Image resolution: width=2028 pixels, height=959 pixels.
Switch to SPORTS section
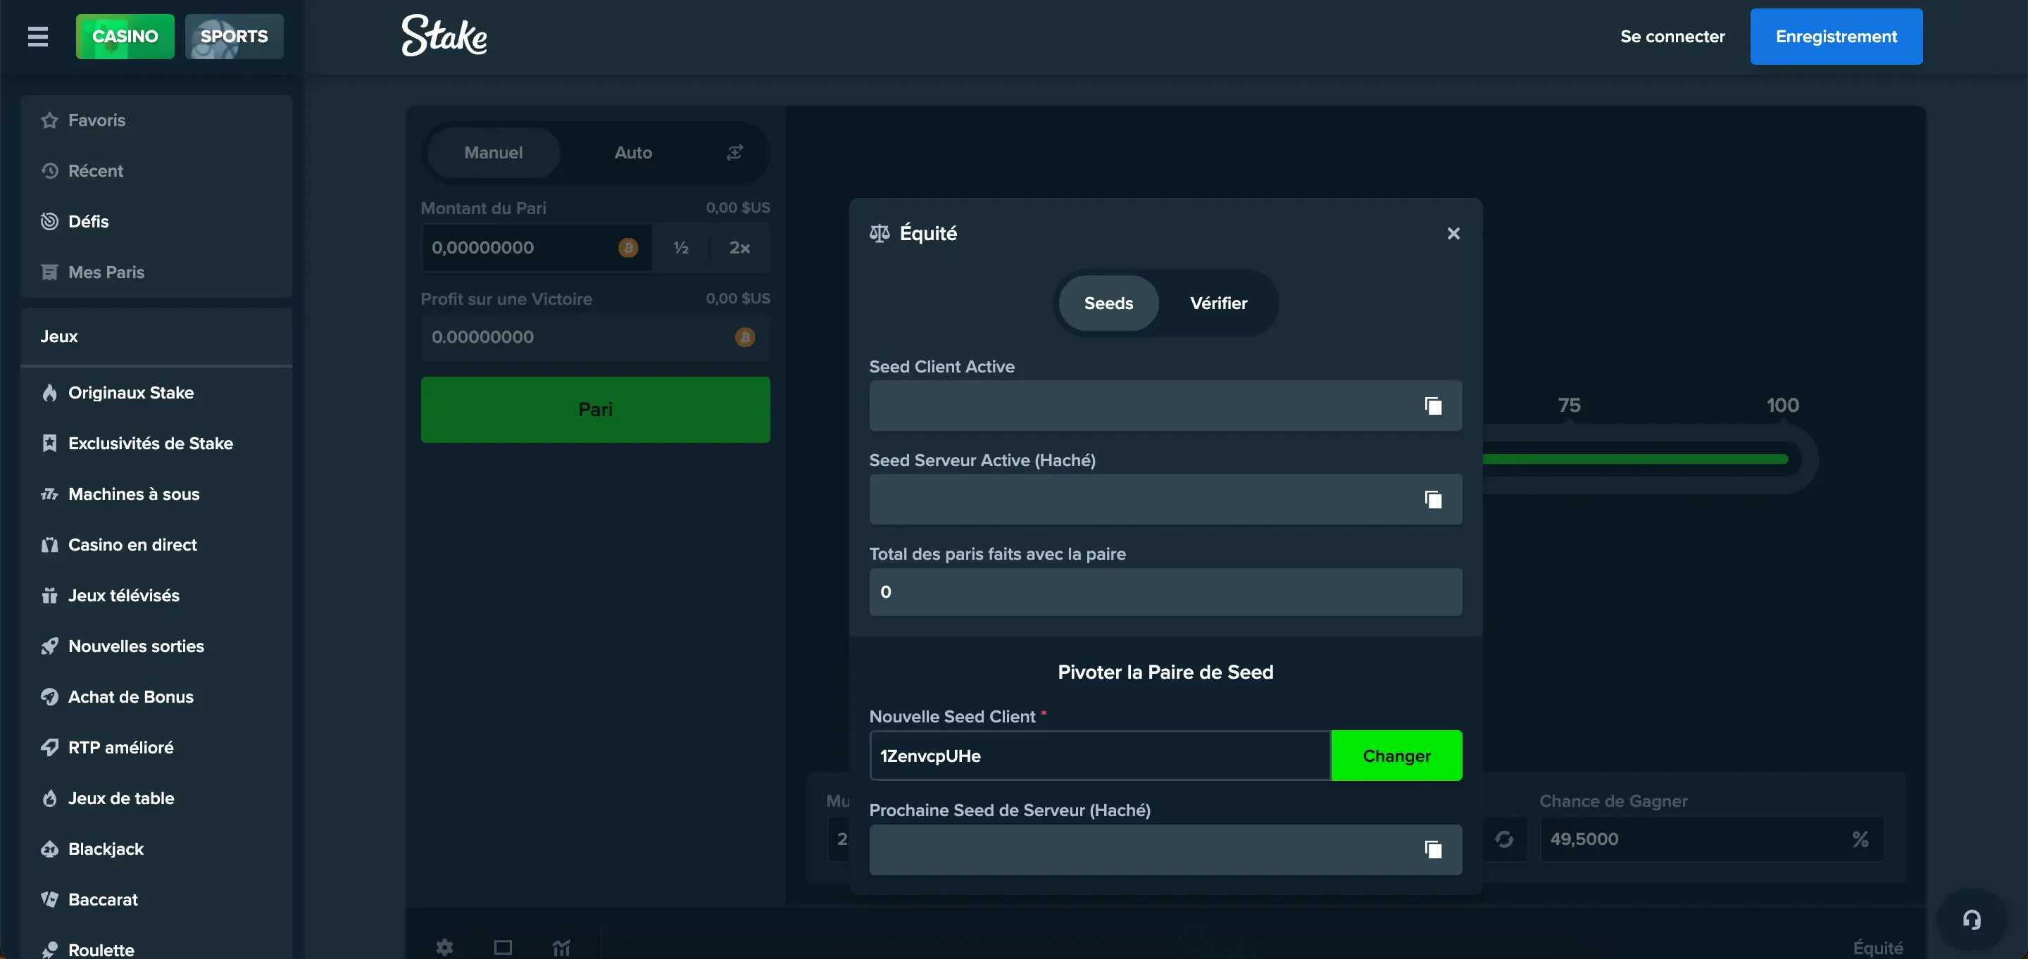(234, 36)
